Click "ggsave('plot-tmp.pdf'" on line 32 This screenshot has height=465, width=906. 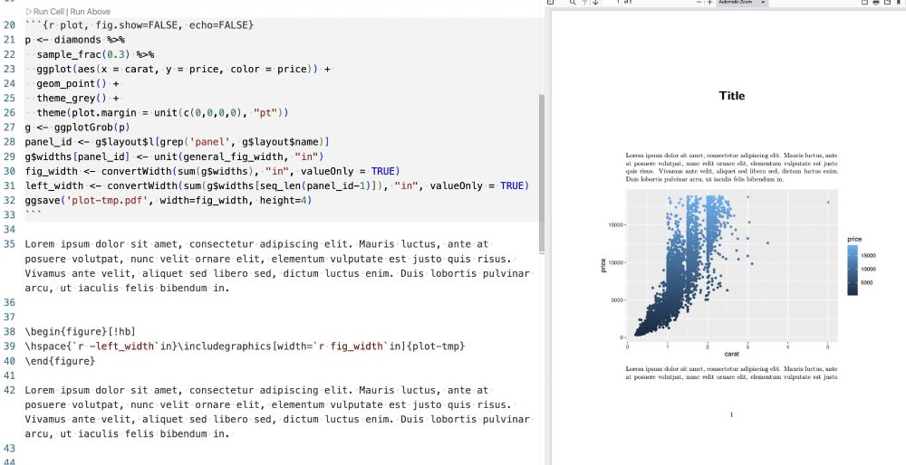pyautogui.click(x=169, y=200)
